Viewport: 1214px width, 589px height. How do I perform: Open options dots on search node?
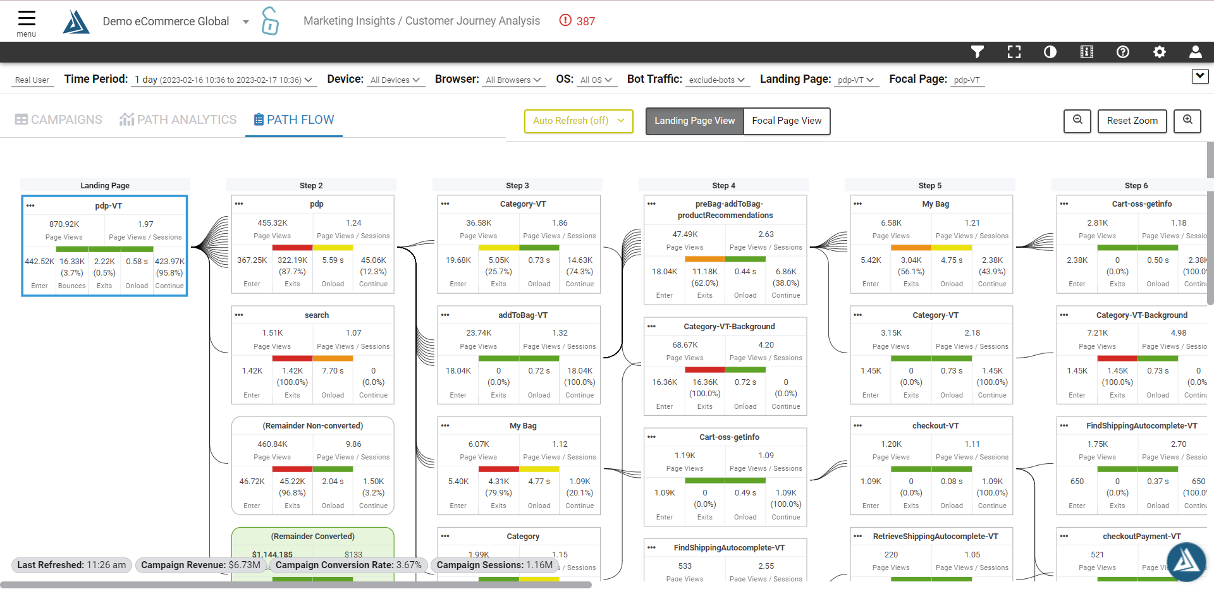coord(239,315)
